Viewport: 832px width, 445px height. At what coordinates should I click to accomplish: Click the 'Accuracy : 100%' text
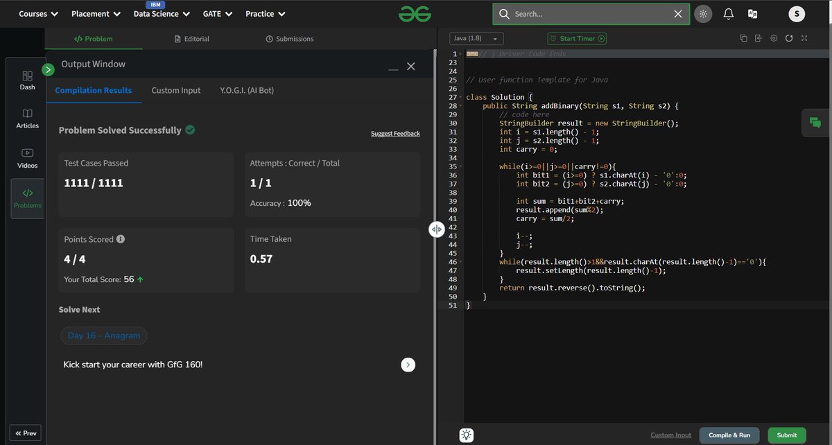click(280, 203)
